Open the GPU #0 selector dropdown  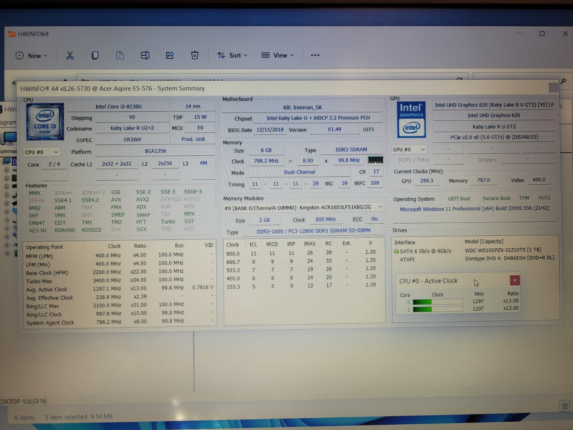tap(409, 149)
